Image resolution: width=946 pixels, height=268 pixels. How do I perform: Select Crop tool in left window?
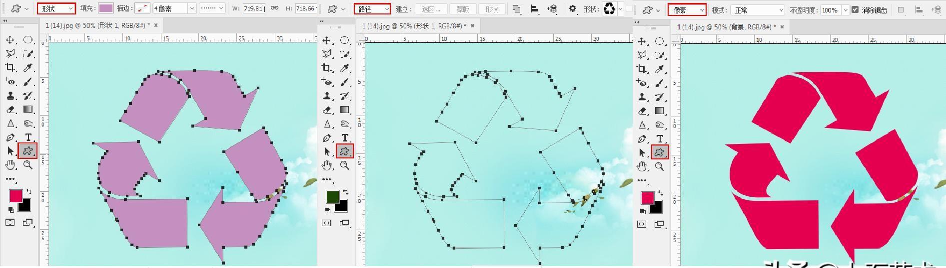coord(10,68)
